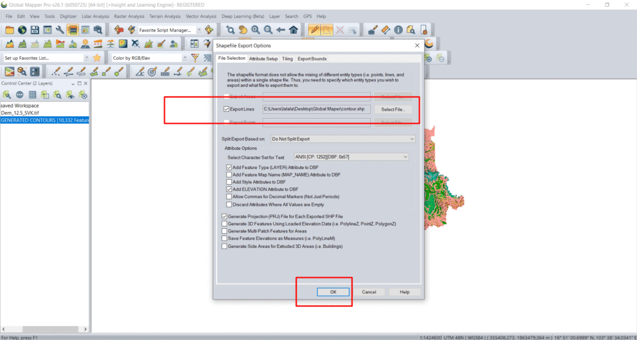Click the create points digitizer icon
This screenshot has width=637, height=340.
point(55,72)
